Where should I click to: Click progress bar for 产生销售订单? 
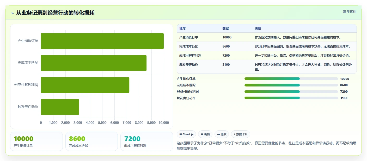point(291,79)
